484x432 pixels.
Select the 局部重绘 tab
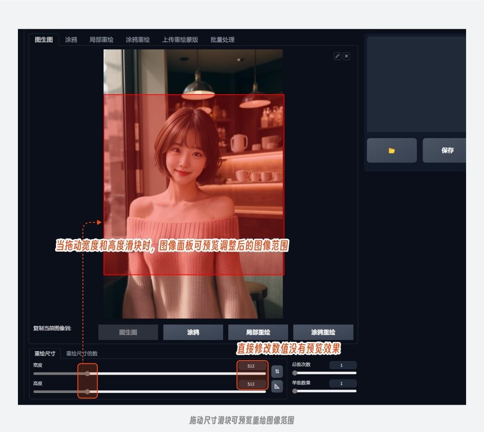tap(101, 39)
